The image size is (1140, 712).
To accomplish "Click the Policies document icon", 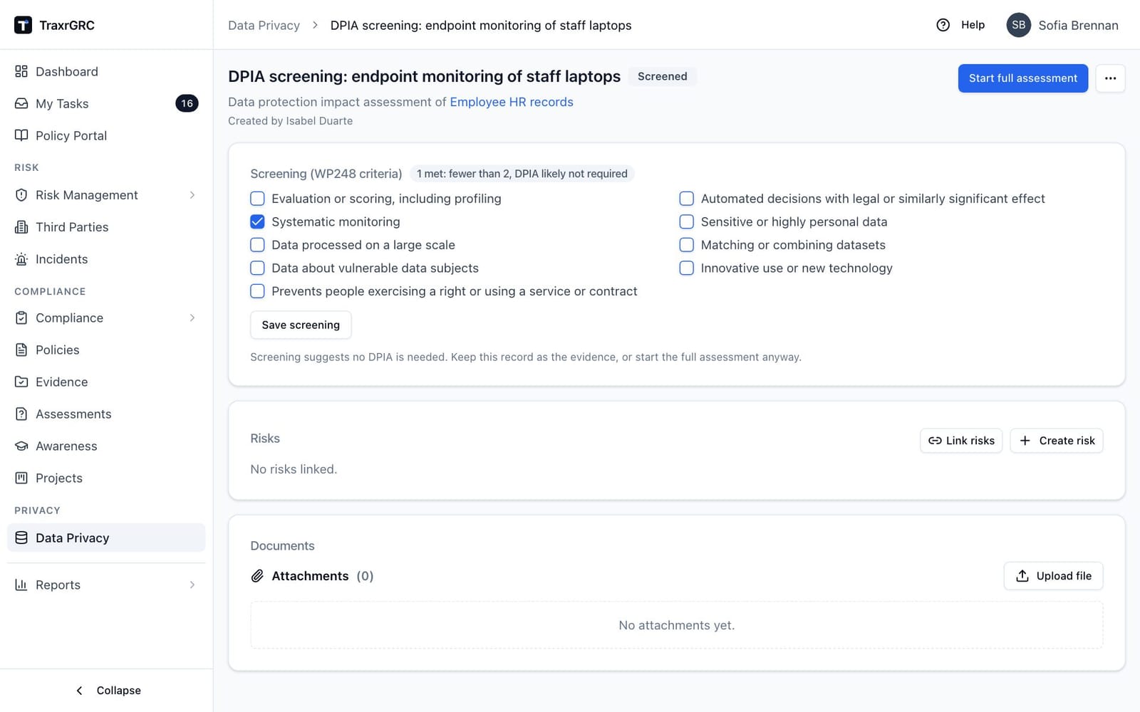I will 21,350.
